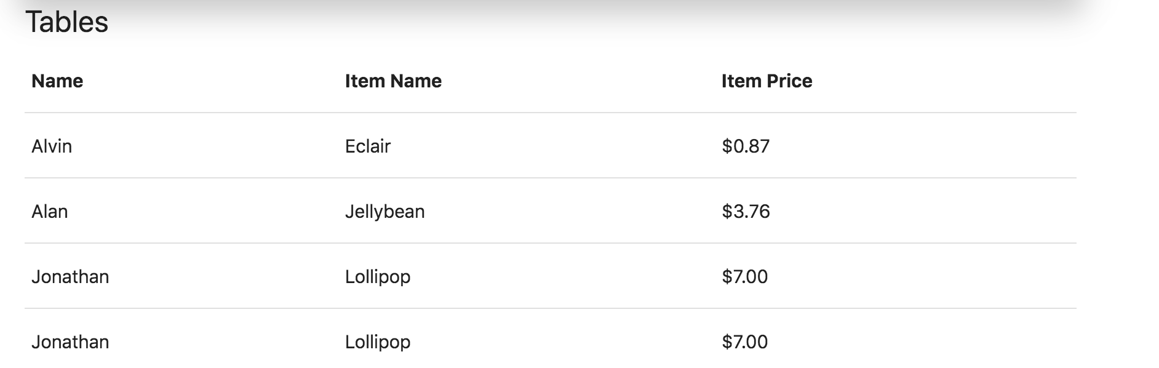Select the Eclair item cell

coord(368,146)
